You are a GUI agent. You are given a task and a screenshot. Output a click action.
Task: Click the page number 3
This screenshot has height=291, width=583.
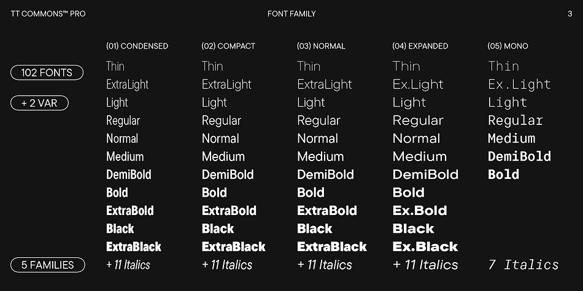point(569,14)
